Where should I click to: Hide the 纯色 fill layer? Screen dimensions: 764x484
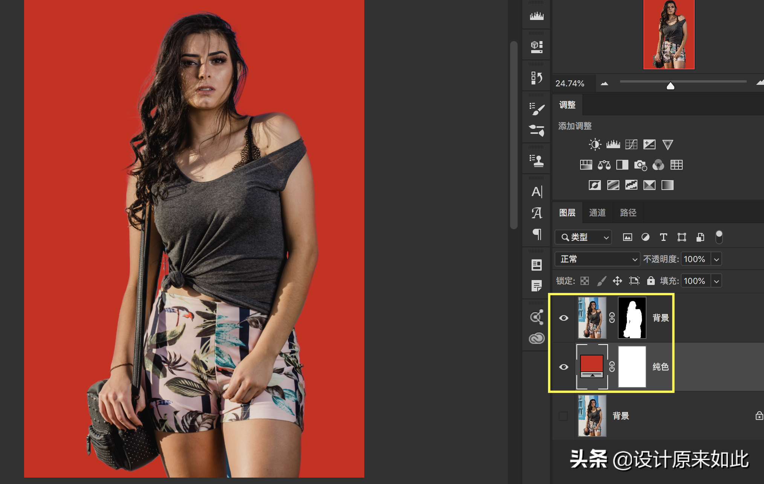[564, 367]
